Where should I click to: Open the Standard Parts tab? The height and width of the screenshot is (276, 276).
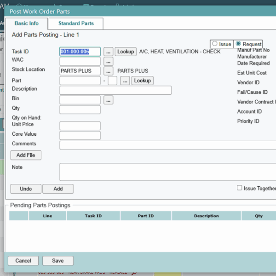[x=76, y=23]
